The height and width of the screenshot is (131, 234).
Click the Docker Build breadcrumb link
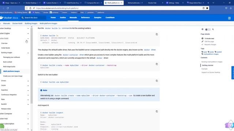[17, 23]
